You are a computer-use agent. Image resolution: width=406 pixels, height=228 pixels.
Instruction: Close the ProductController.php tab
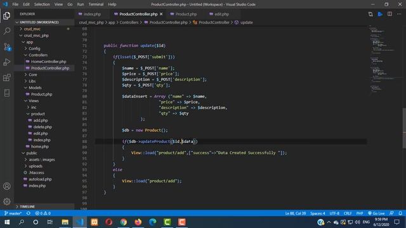click(161, 14)
